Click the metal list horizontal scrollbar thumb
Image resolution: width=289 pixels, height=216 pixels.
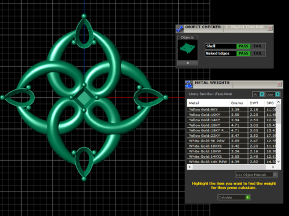(229, 167)
